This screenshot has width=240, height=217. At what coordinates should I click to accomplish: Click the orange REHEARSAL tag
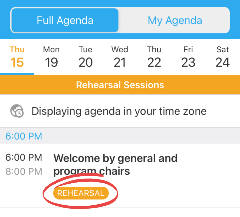click(81, 193)
